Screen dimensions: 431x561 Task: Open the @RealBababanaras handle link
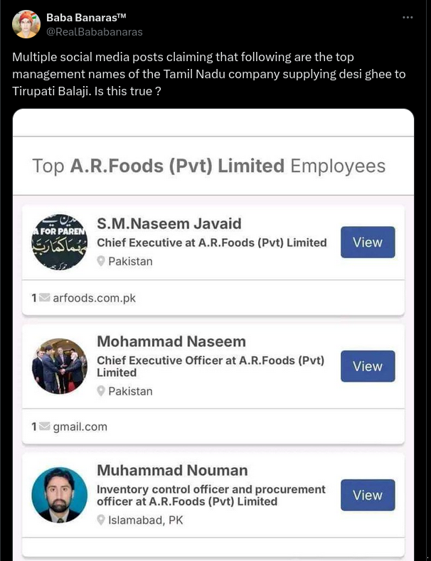95,31
